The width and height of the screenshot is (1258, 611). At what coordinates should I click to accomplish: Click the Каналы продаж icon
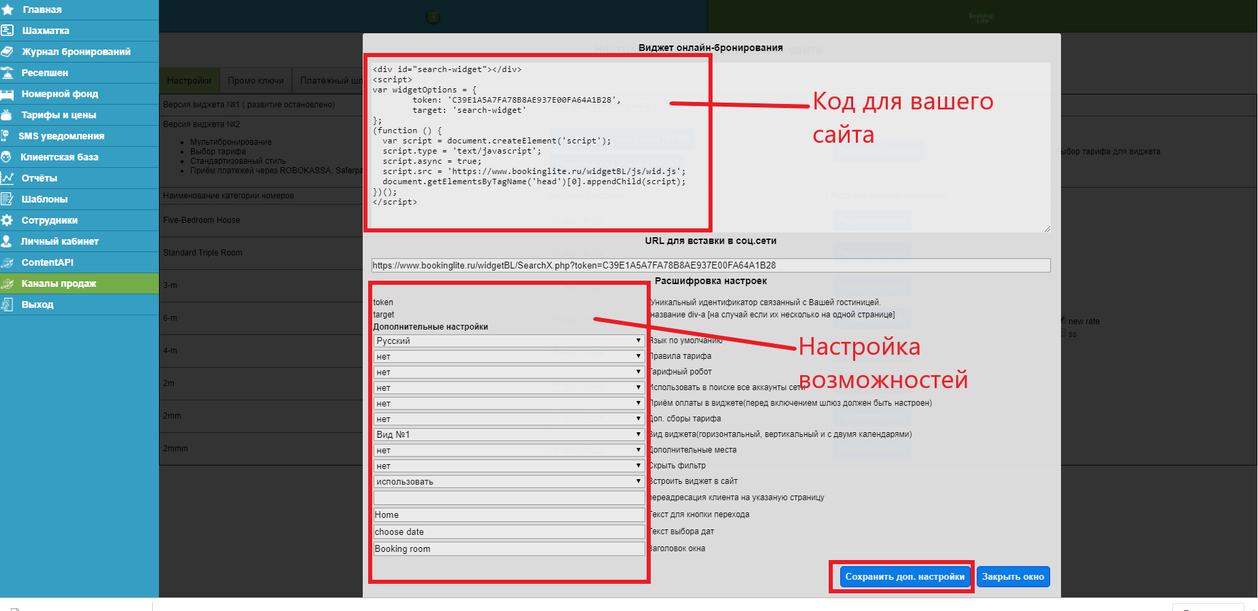7,283
